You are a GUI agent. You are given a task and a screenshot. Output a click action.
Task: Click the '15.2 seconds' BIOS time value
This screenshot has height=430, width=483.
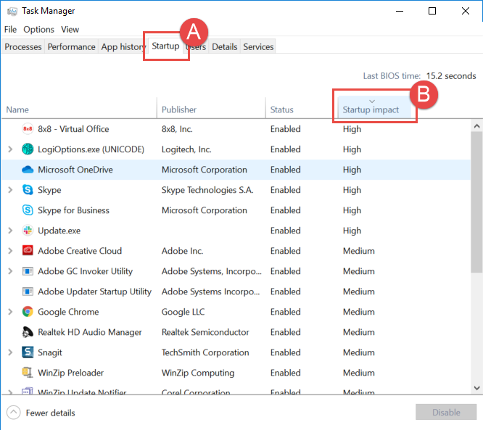[451, 76]
